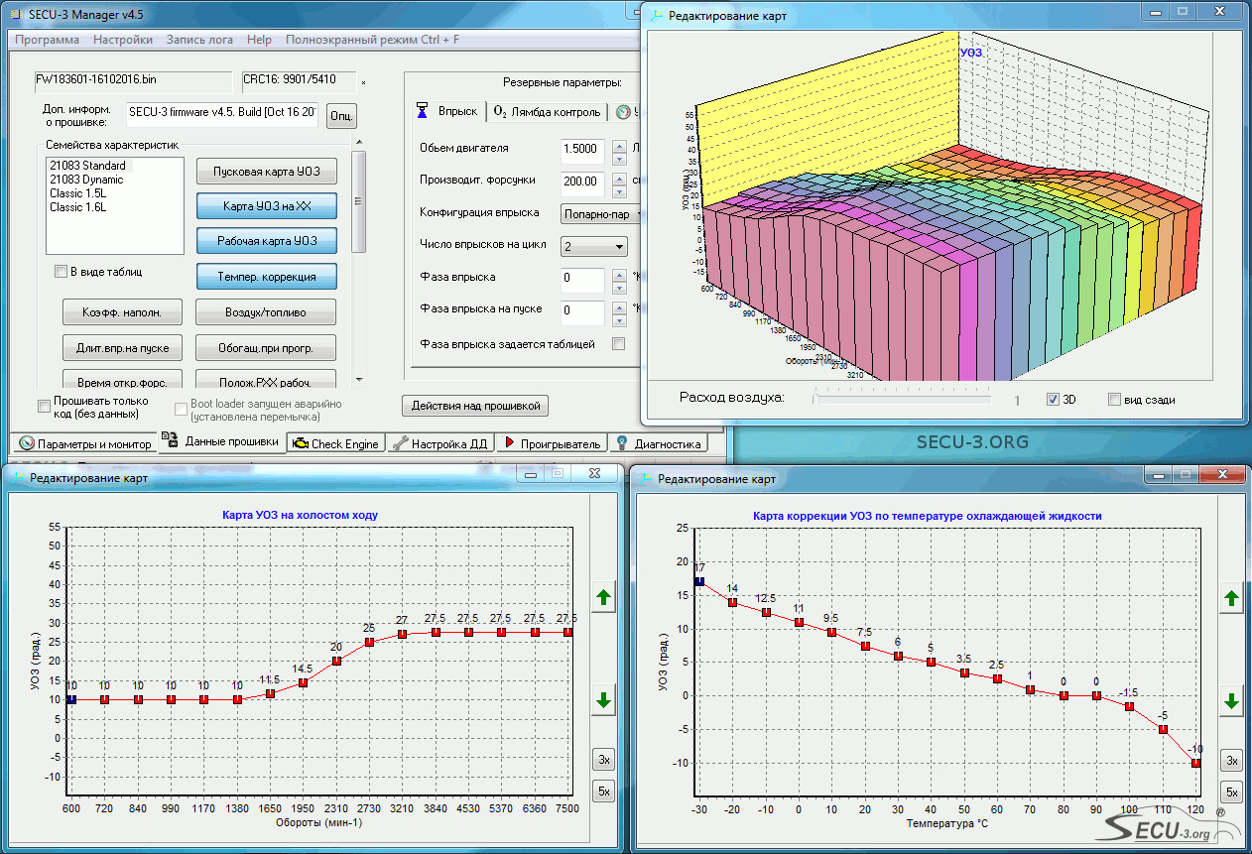Image resolution: width=1252 pixels, height=854 pixels.
Task: Click green up arrow in idle map editor
Action: pos(603,598)
